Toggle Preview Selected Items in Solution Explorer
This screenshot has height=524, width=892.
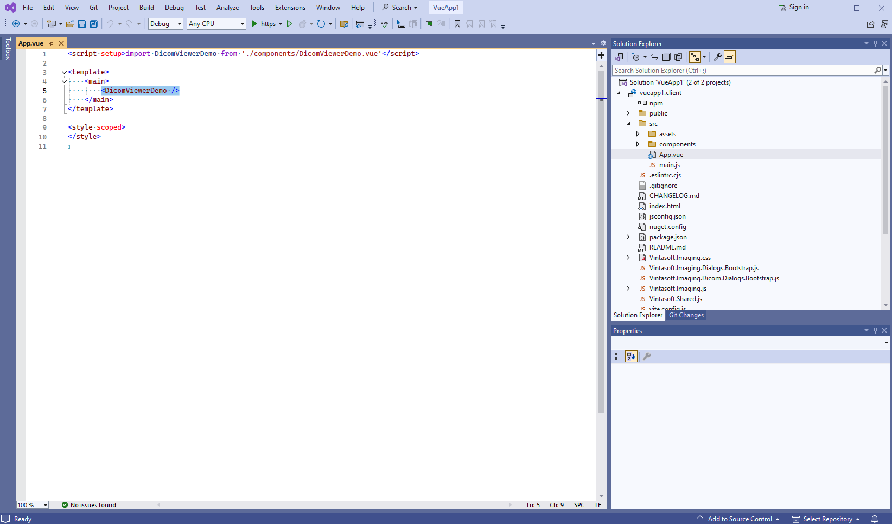pyautogui.click(x=730, y=57)
